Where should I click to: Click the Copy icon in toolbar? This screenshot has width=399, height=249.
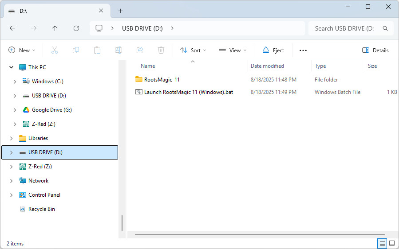pos(76,51)
